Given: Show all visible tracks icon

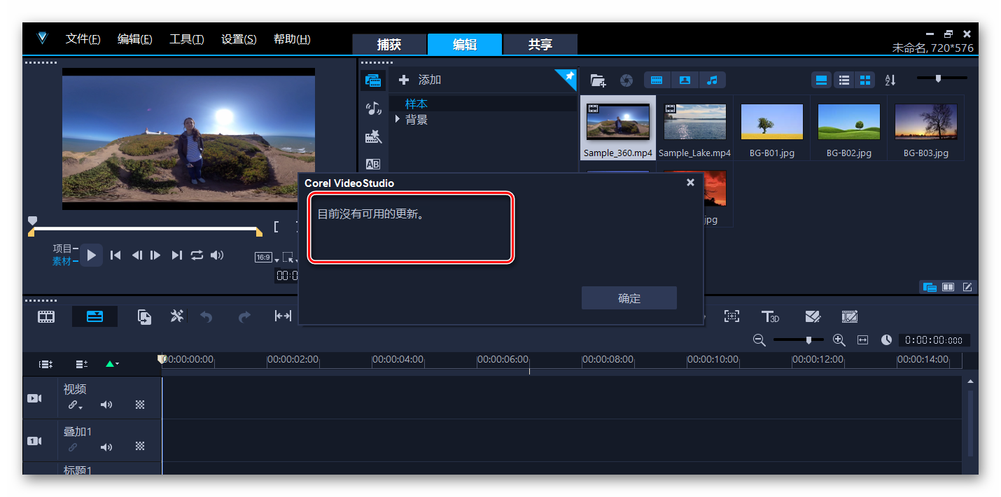Looking at the screenshot, I should (x=46, y=364).
